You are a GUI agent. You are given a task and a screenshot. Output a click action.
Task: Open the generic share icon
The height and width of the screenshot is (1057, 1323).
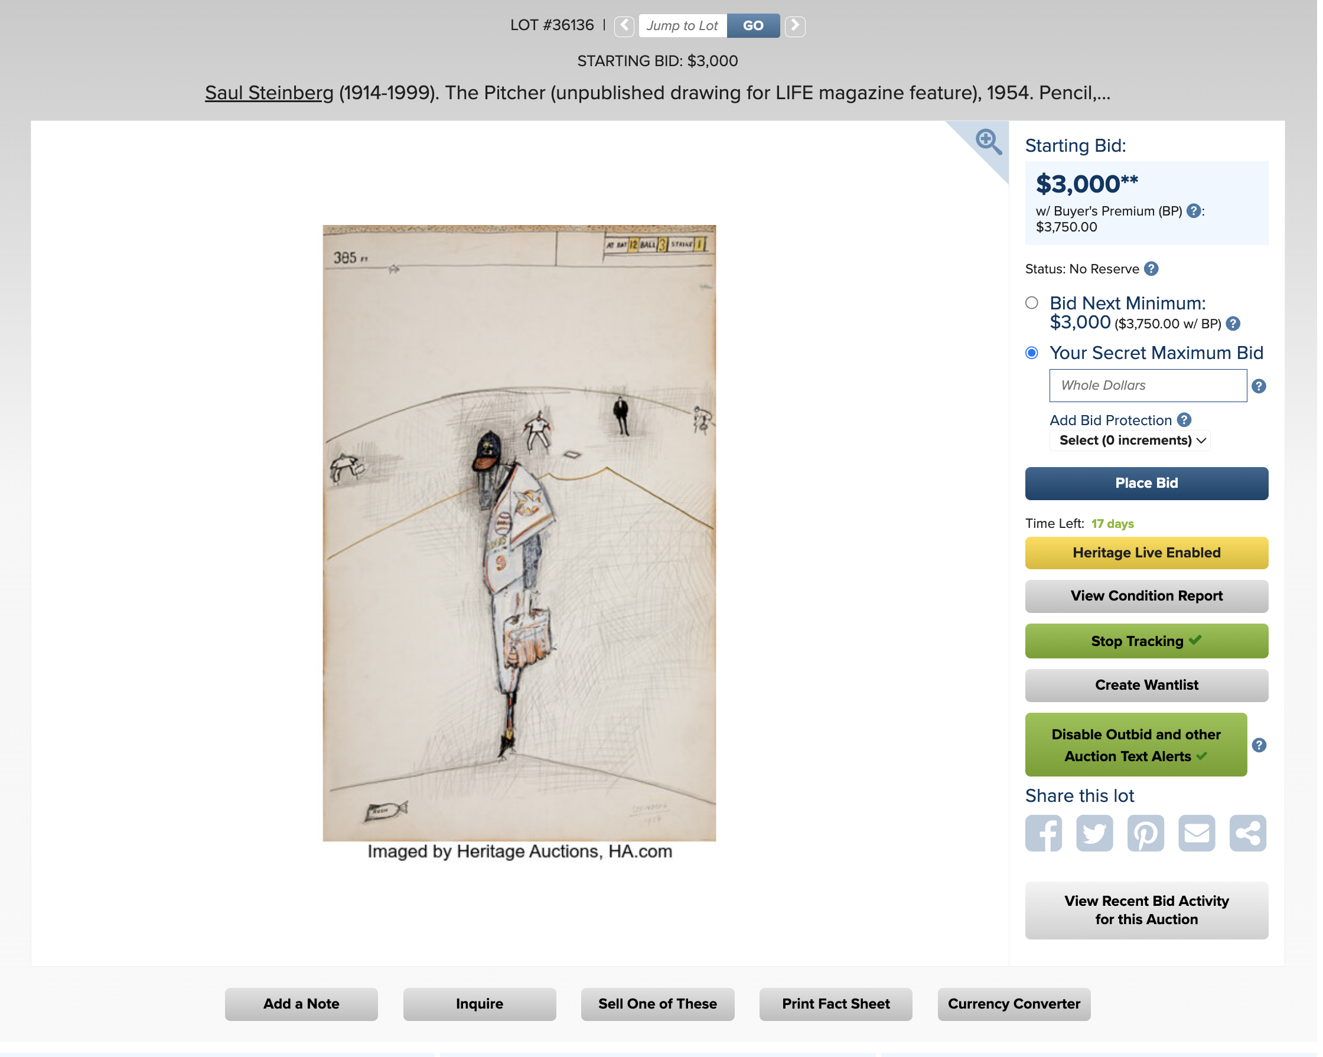tap(1247, 833)
